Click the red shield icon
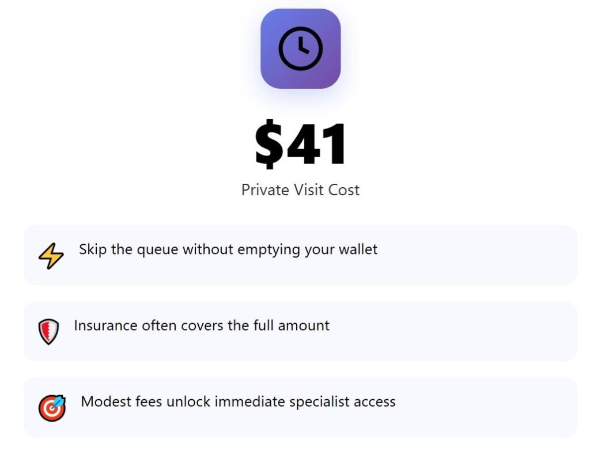Screen dimensions: 590x462 click(x=48, y=332)
